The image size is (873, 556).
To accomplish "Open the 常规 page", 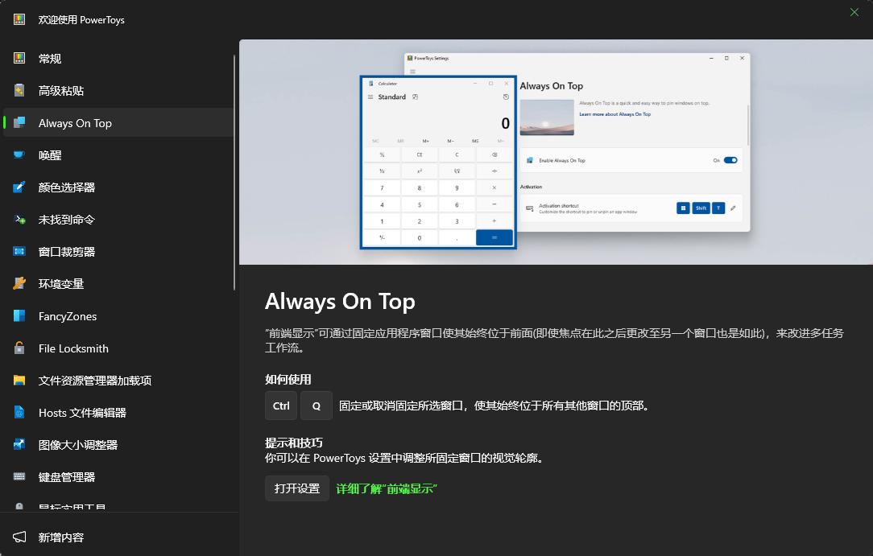I will click(x=118, y=58).
